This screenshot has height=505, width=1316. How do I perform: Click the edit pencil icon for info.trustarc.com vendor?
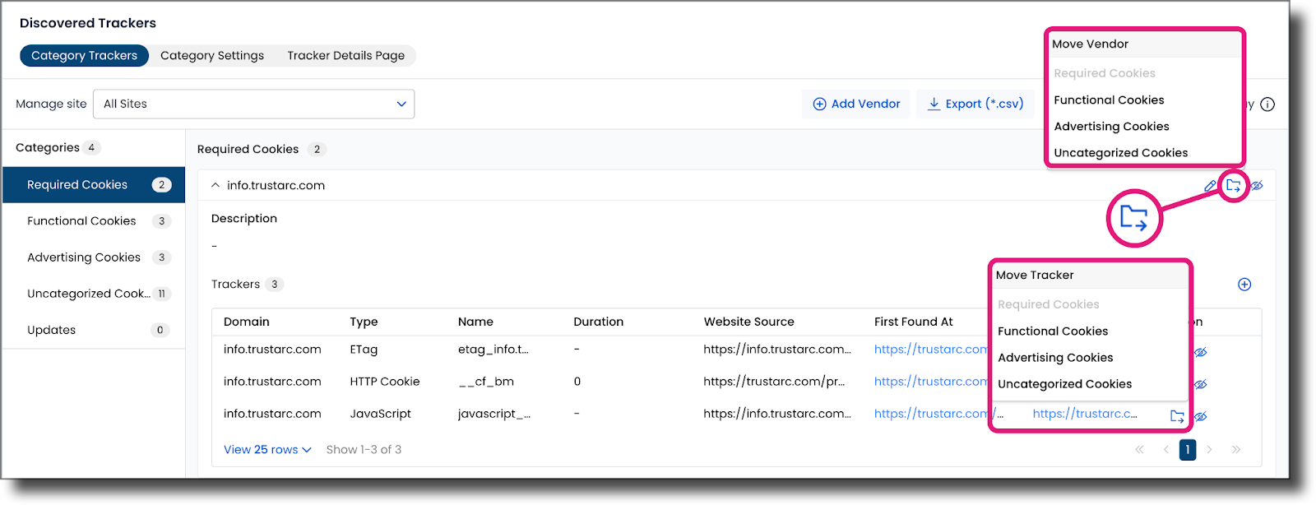[1210, 186]
